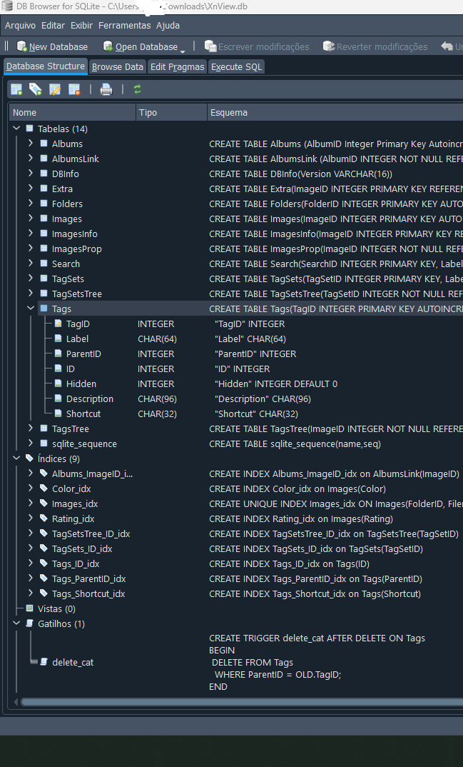Click the "Hidden" INTEGER DEFAULT 0 schema text
The height and width of the screenshot is (767, 463).
pyautogui.click(x=276, y=384)
